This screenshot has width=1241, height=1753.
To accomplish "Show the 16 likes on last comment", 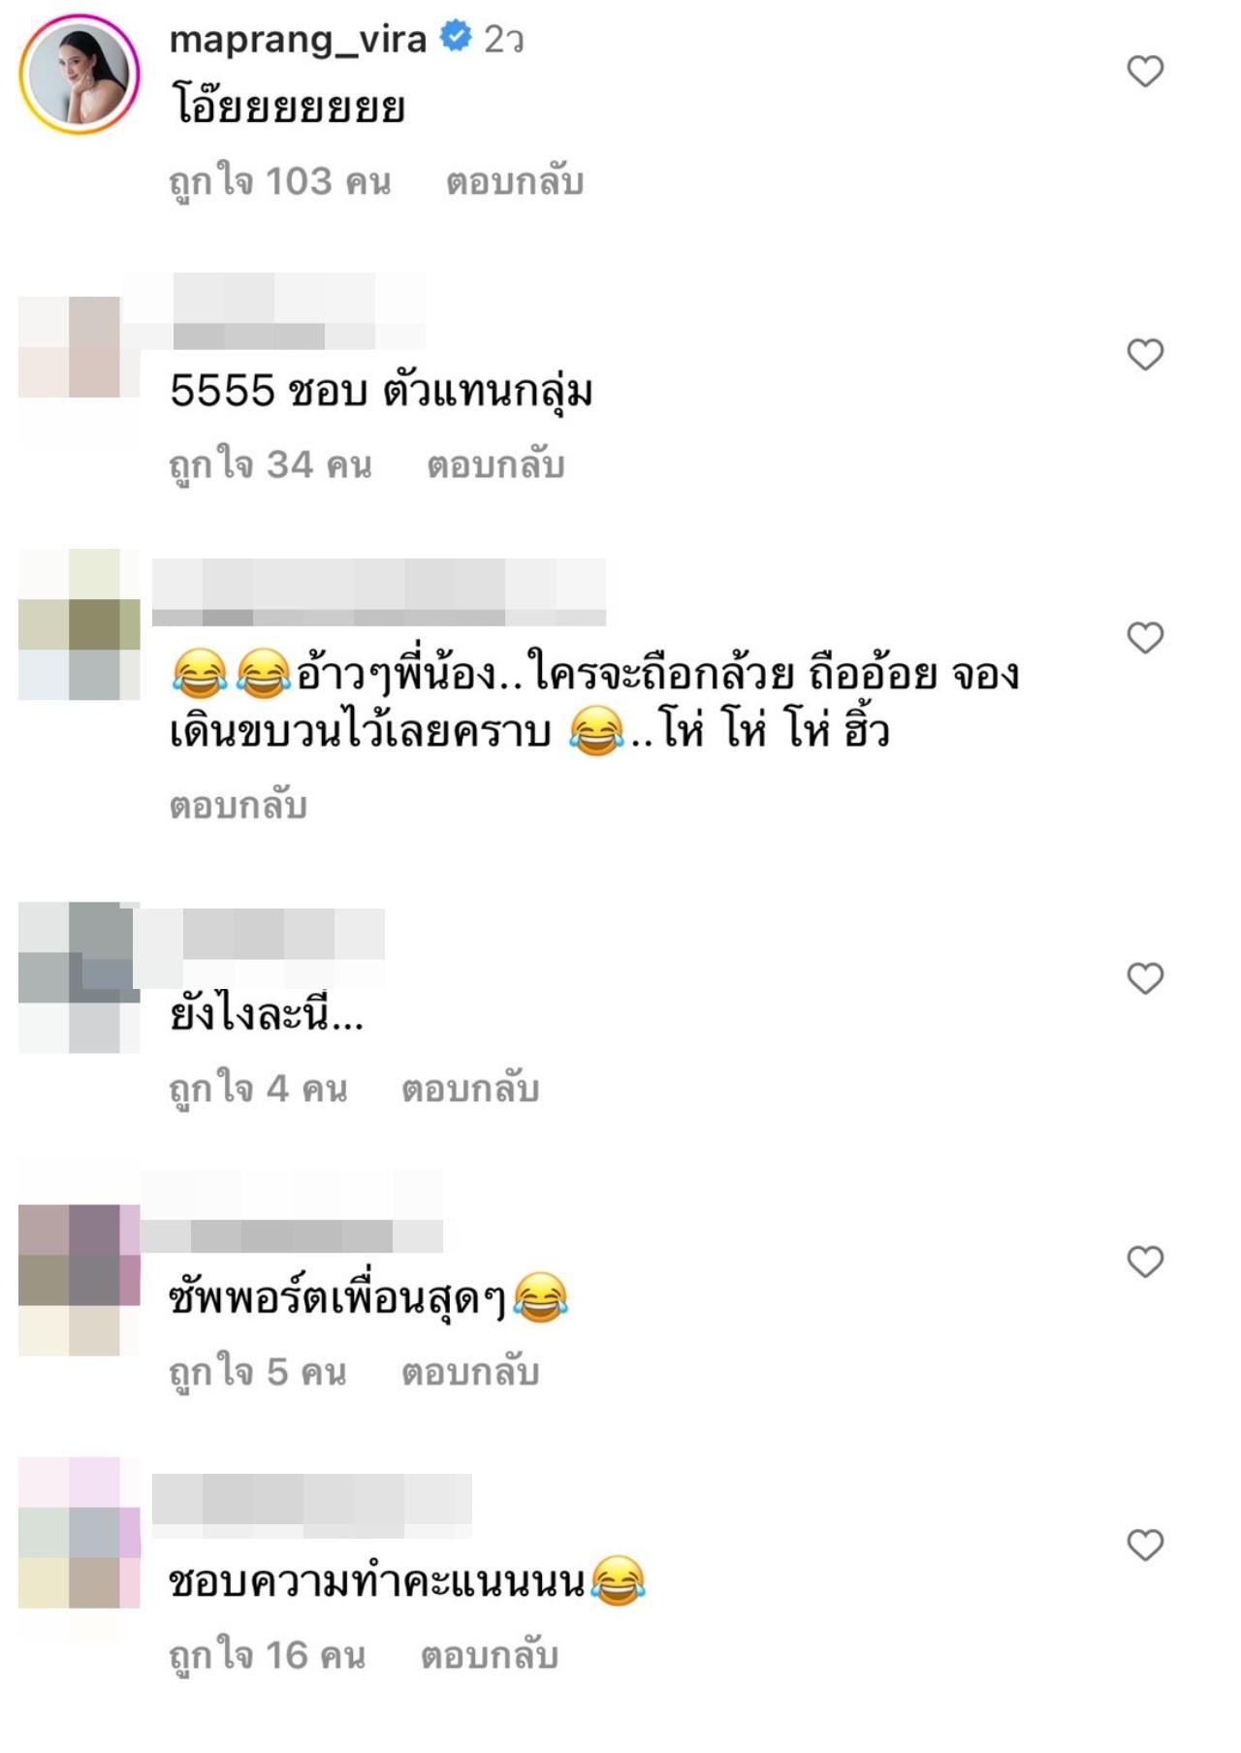I will (x=268, y=1656).
